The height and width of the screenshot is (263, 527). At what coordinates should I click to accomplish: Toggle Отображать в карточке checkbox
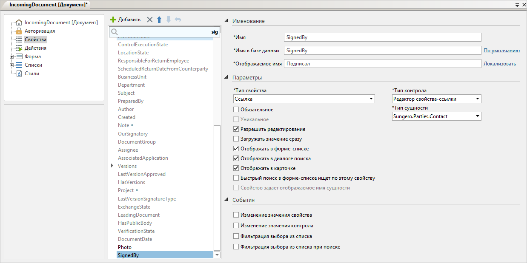[x=236, y=168]
